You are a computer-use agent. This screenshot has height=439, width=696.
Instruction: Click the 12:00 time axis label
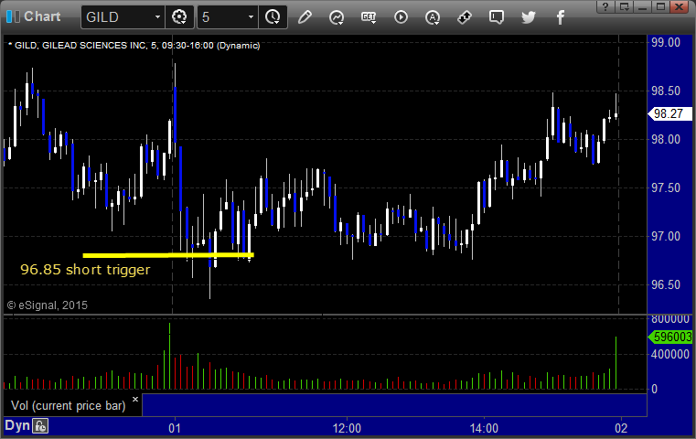[x=347, y=428]
